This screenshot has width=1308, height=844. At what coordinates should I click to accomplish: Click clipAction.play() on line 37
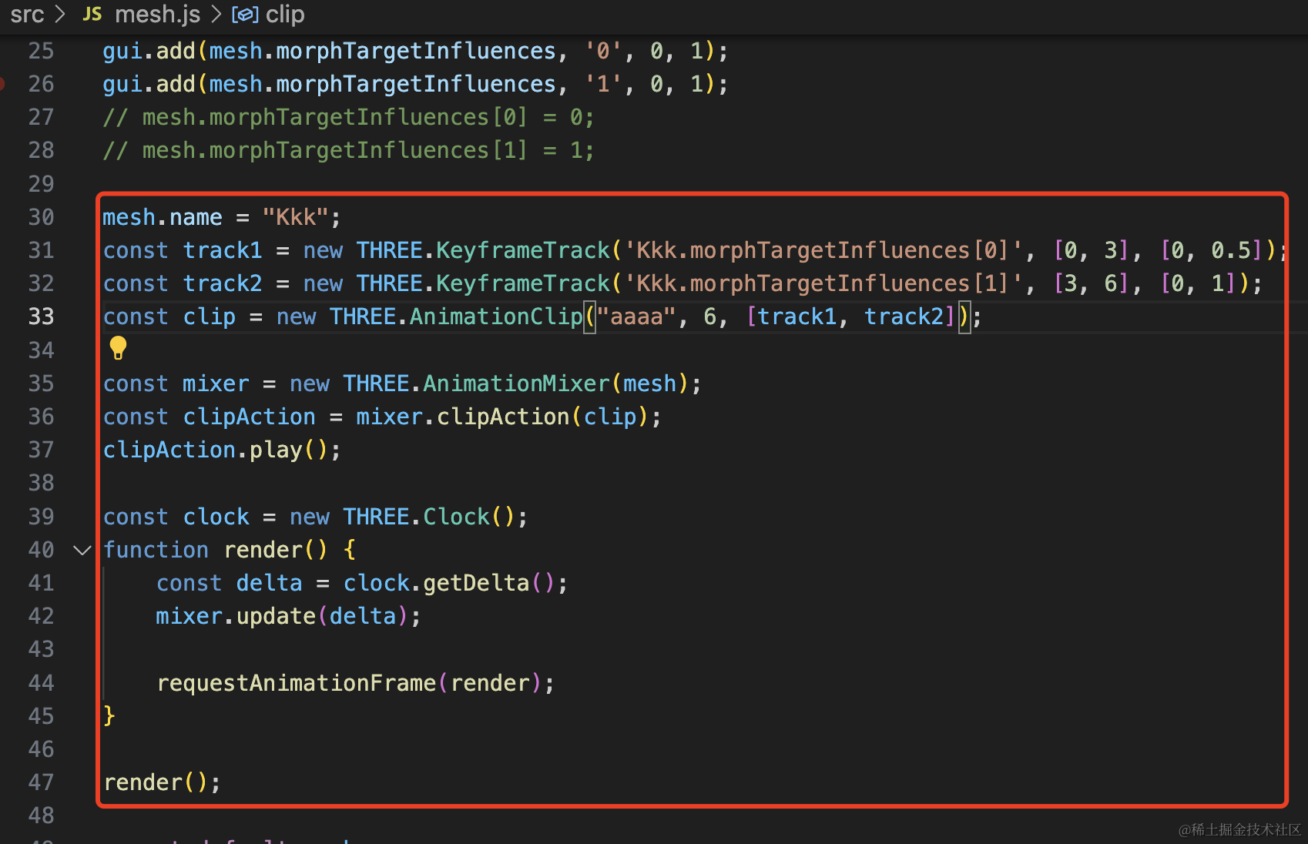pos(216,450)
